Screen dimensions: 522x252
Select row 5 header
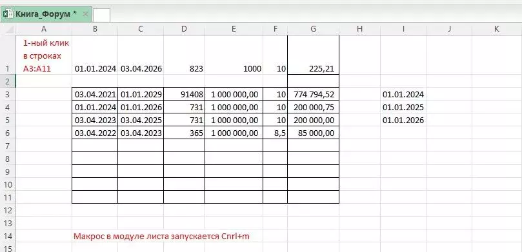(8, 120)
